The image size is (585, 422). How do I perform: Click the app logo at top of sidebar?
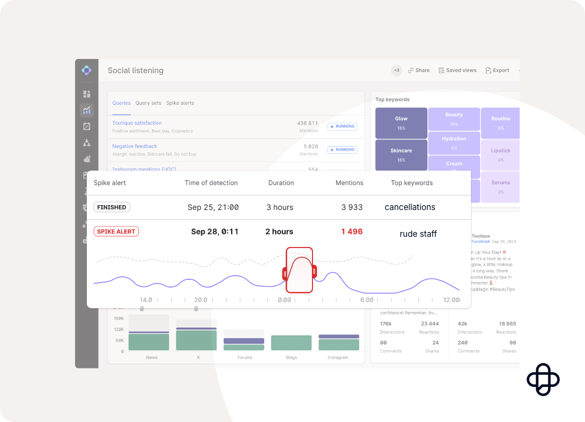(87, 70)
